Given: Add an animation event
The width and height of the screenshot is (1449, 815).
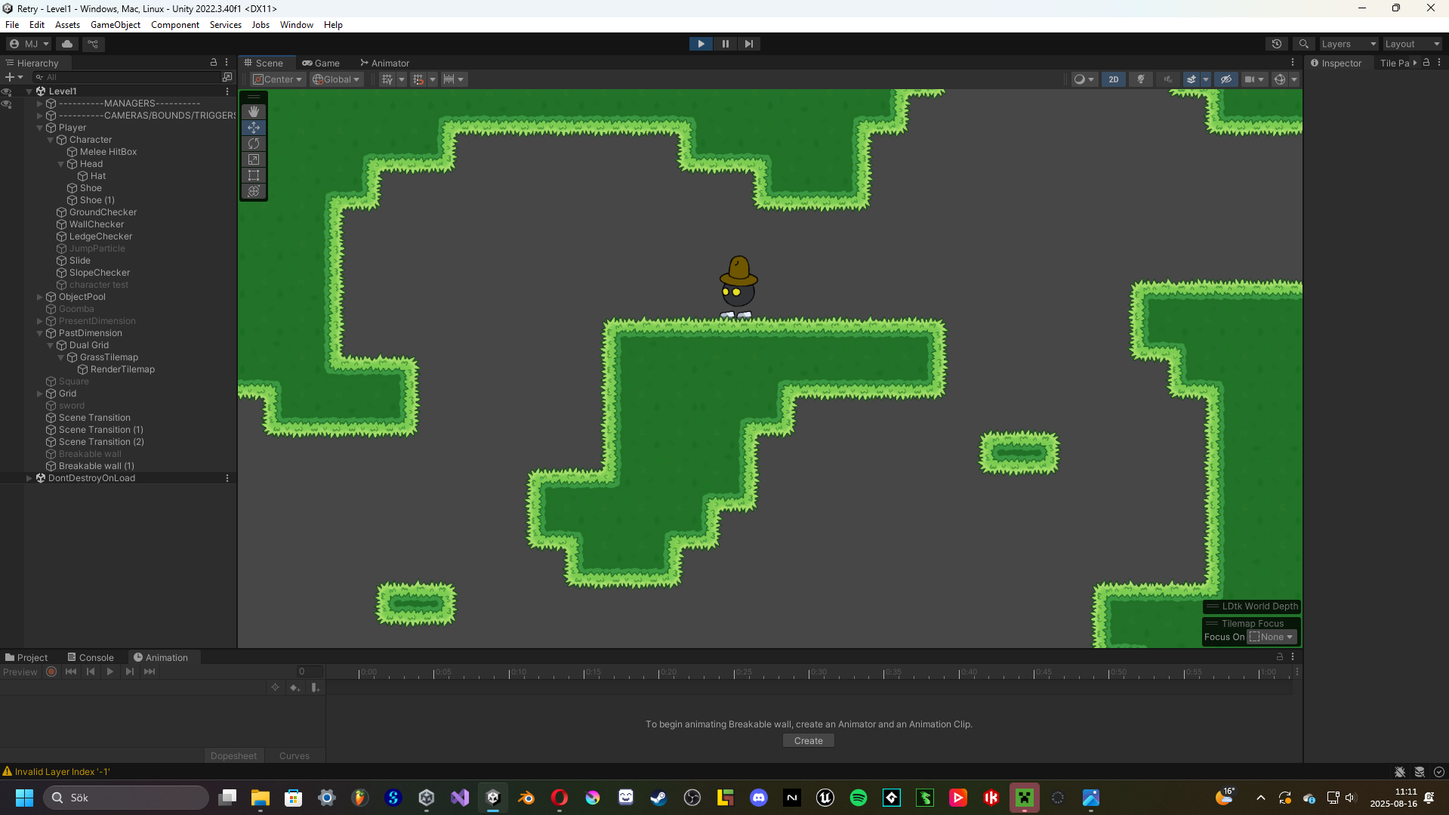Looking at the screenshot, I should [x=316, y=687].
